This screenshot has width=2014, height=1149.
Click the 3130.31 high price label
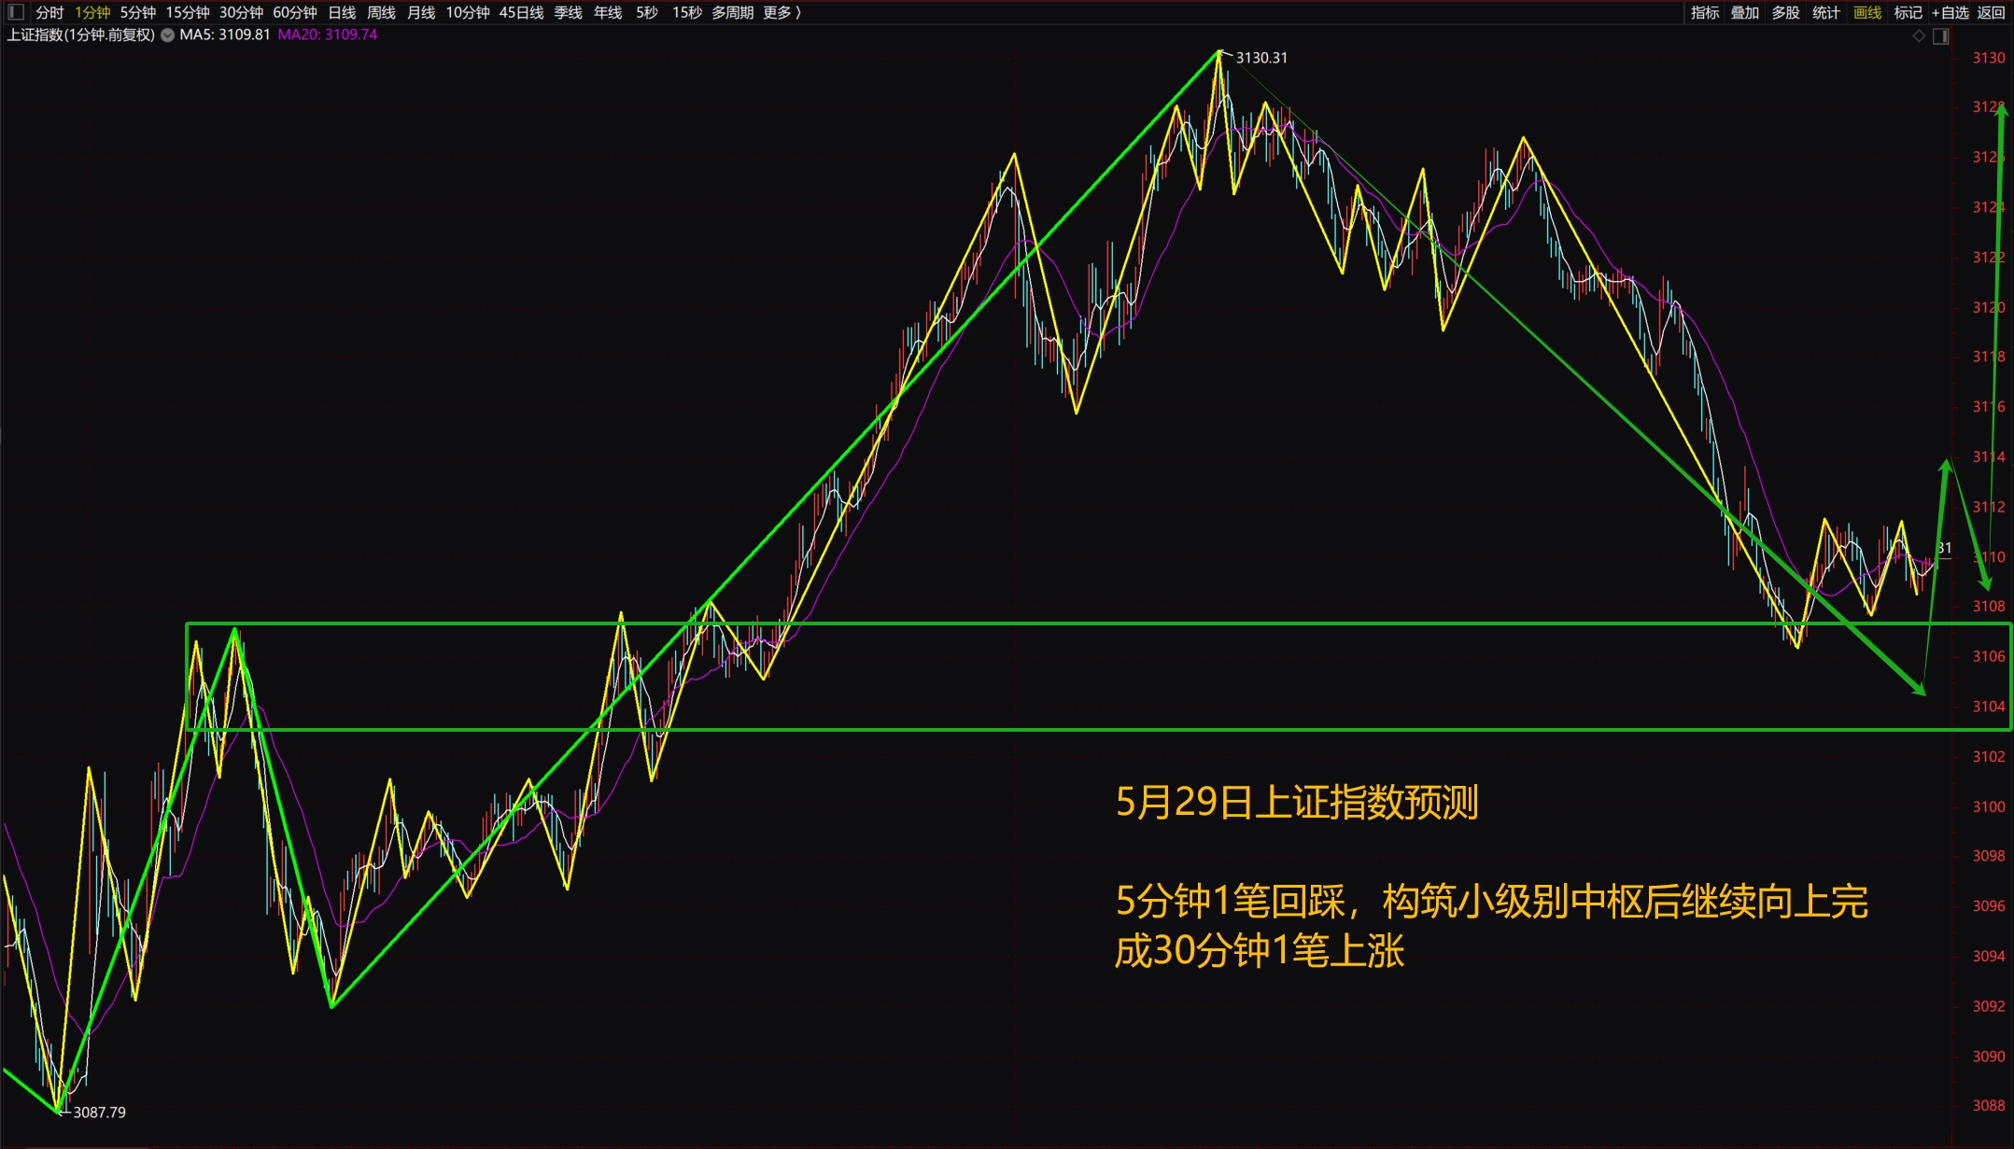[x=1261, y=58]
